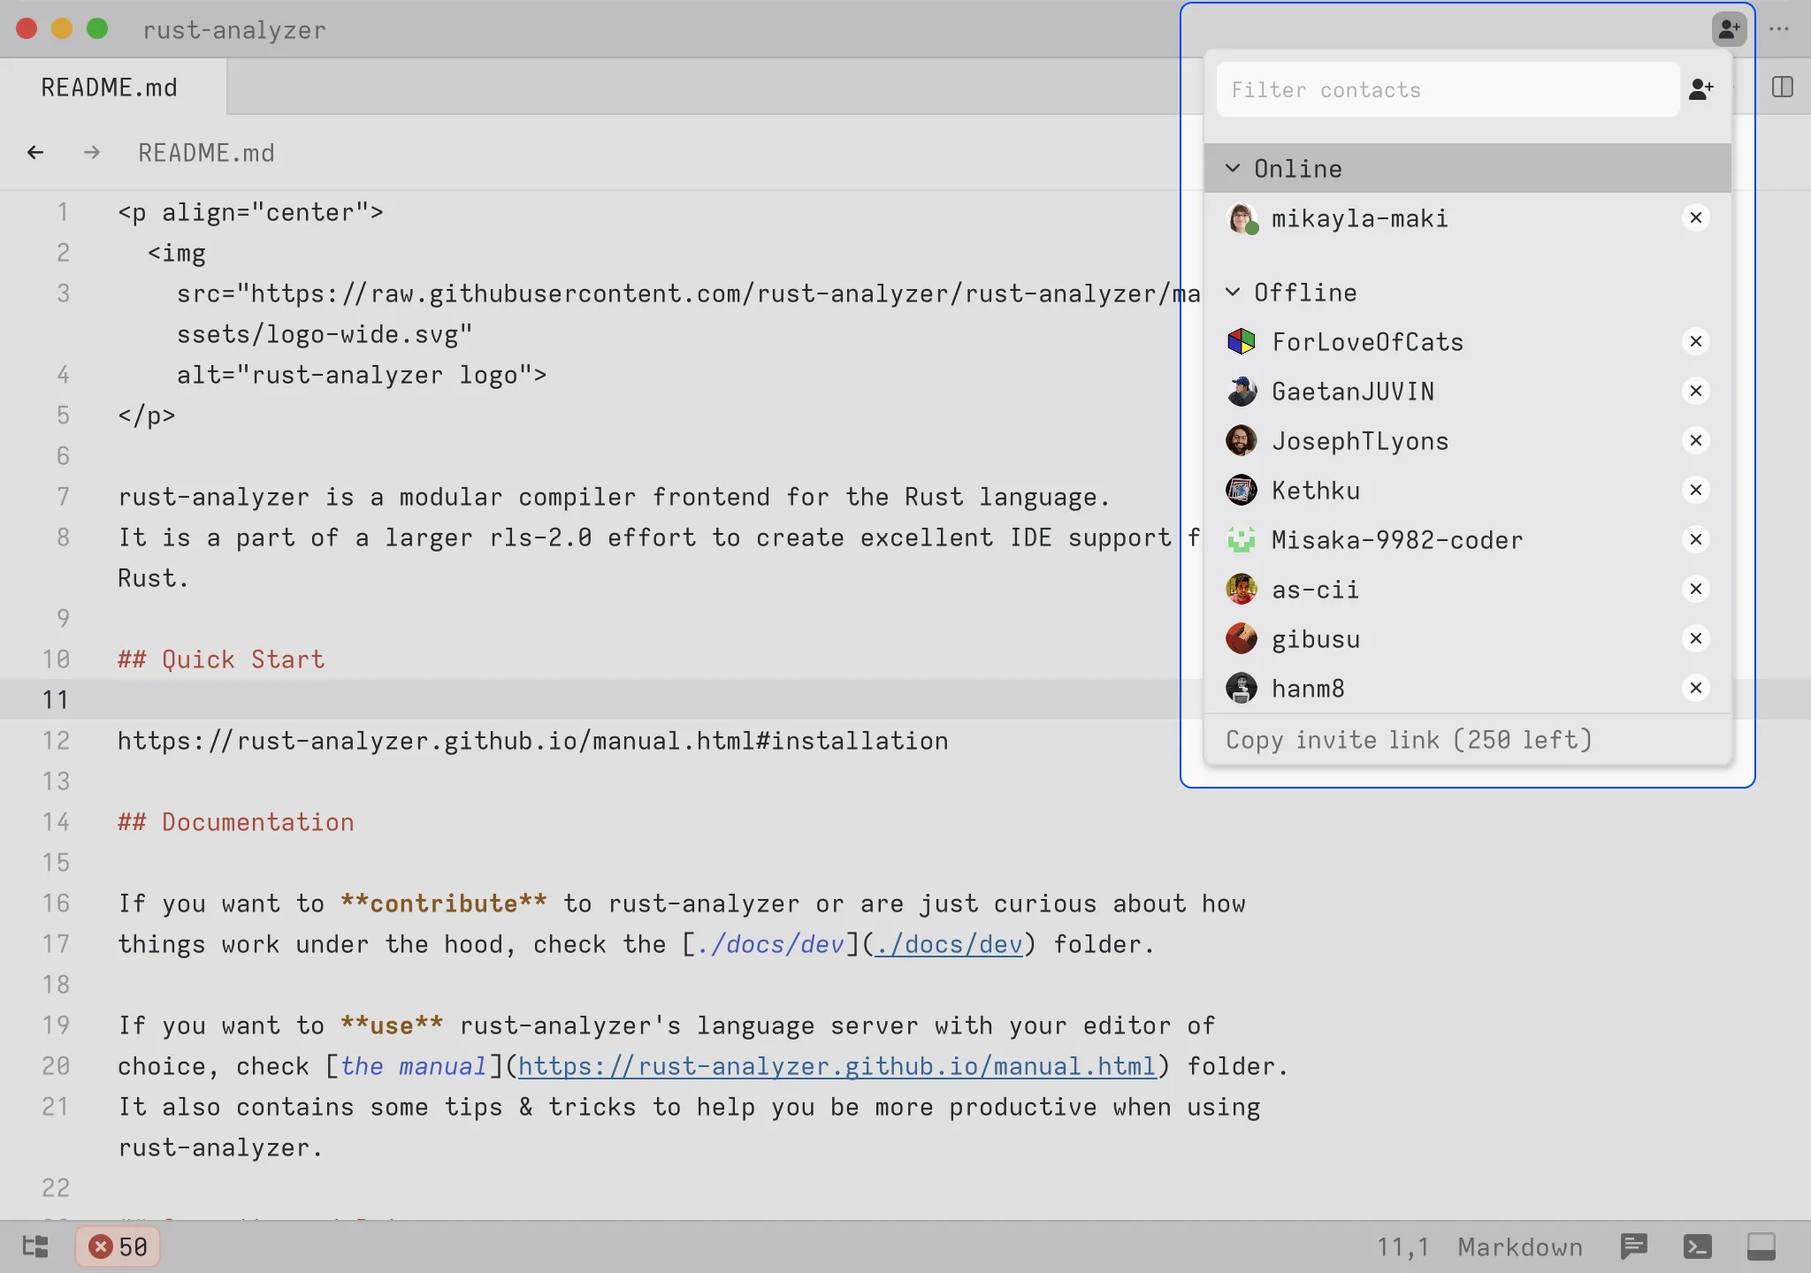Open the project panel icon in the status bar
1811x1273 pixels.
(x=35, y=1246)
